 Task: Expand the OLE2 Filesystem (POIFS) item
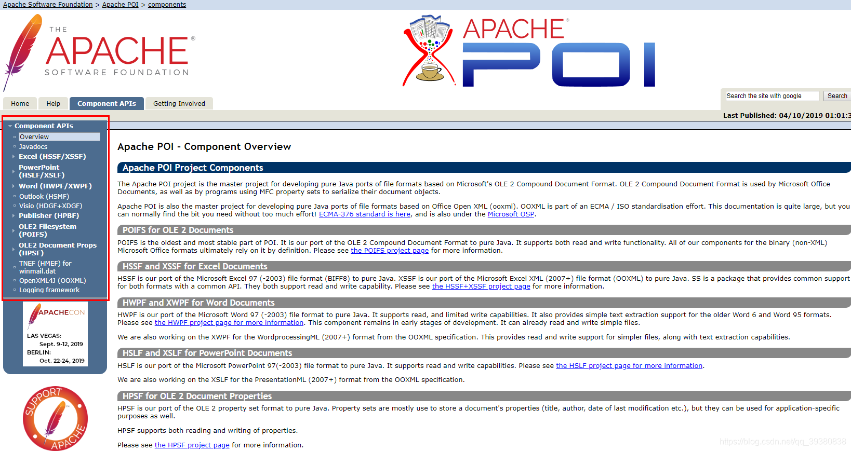pos(14,230)
